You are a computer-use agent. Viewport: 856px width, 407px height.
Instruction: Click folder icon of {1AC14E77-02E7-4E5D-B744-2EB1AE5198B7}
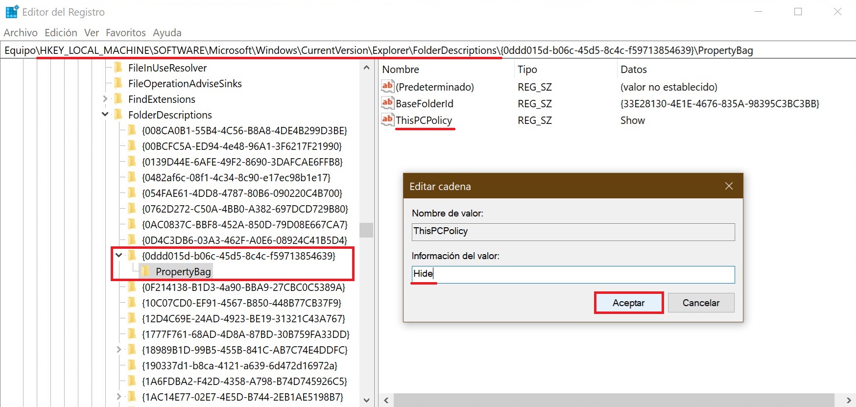pyautogui.click(x=132, y=397)
